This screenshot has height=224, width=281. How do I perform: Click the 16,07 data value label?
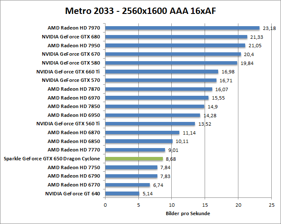pyautogui.click(x=222, y=89)
